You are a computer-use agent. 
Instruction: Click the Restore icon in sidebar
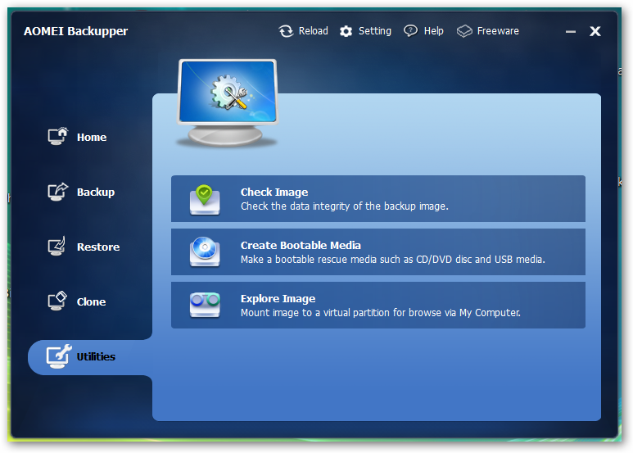(57, 246)
